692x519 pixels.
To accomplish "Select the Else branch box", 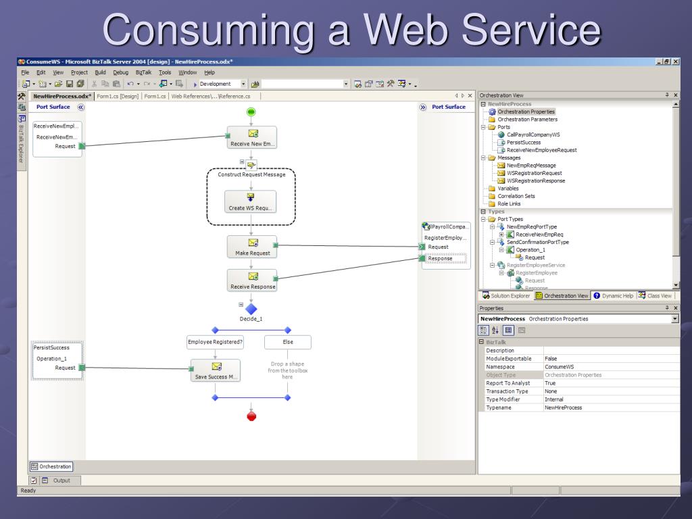I will (x=288, y=342).
